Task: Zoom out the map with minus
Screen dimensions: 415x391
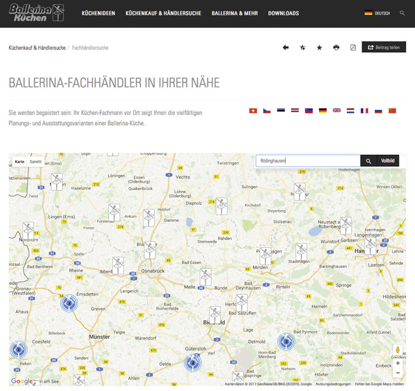Action: tap(398, 373)
